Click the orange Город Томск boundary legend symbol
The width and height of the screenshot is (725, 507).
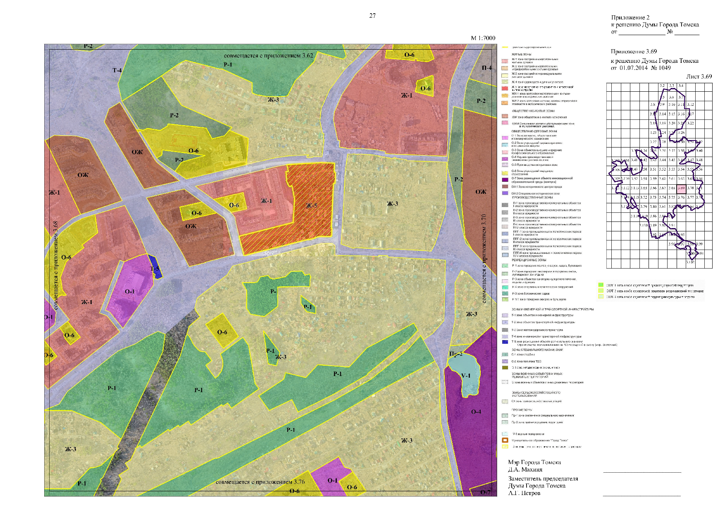[505, 440]
